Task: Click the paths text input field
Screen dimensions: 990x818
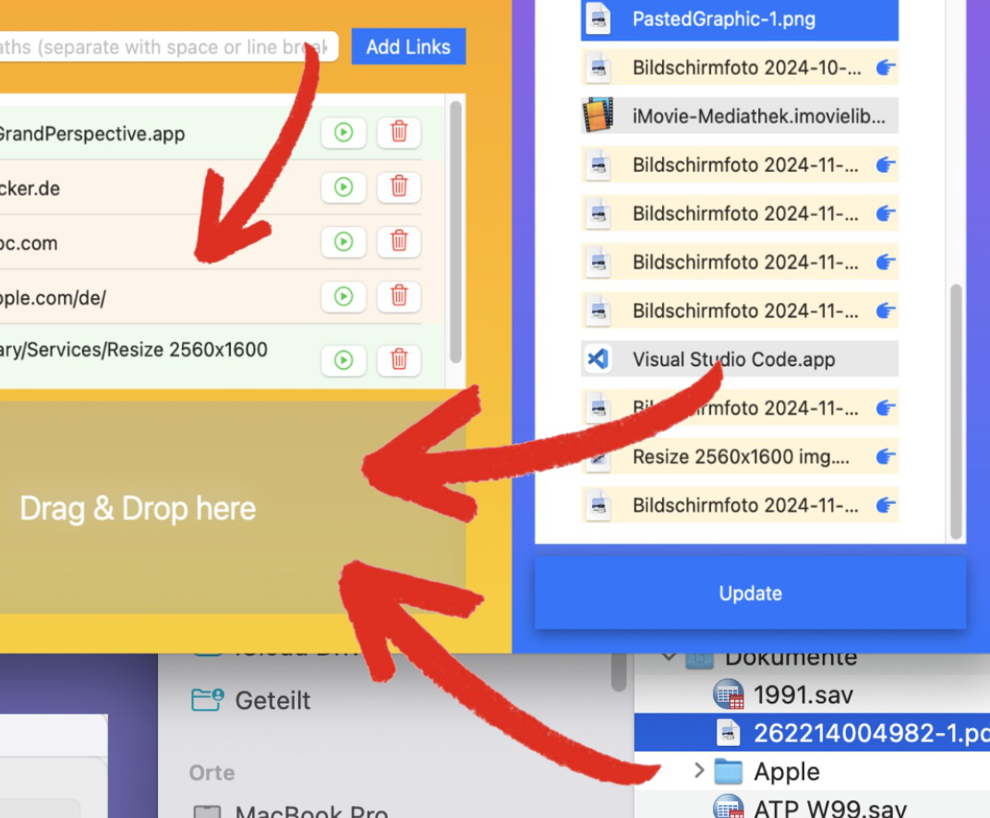Action: (166, 47)
